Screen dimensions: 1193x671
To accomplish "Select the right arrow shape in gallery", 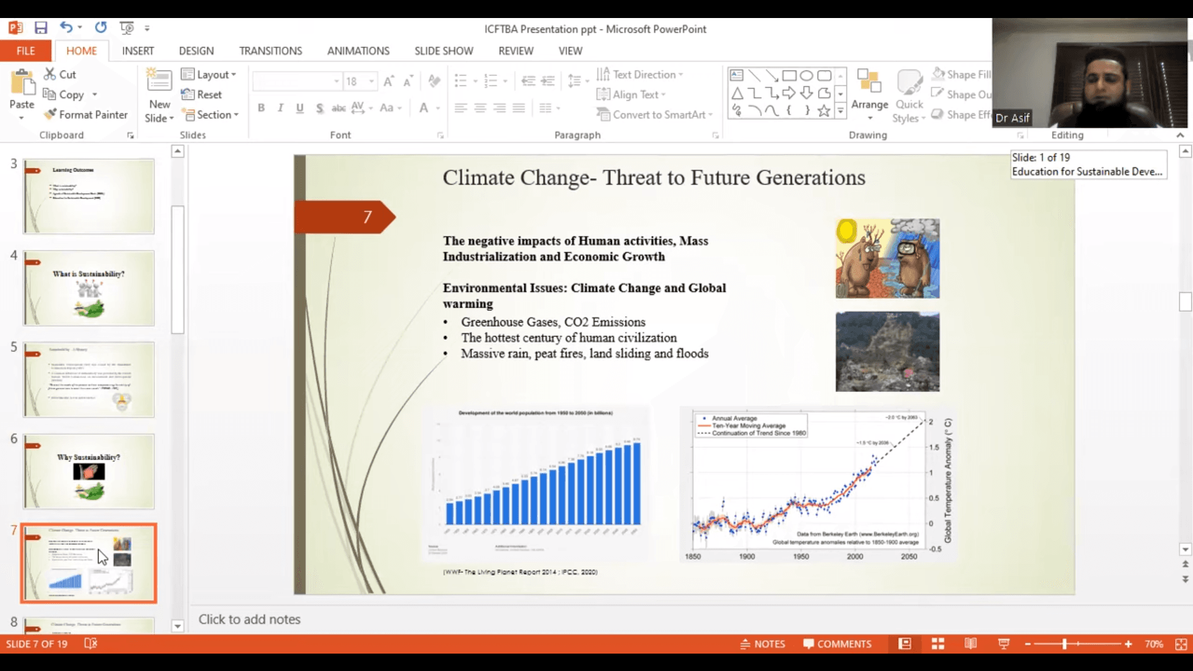I will (789, 93).
